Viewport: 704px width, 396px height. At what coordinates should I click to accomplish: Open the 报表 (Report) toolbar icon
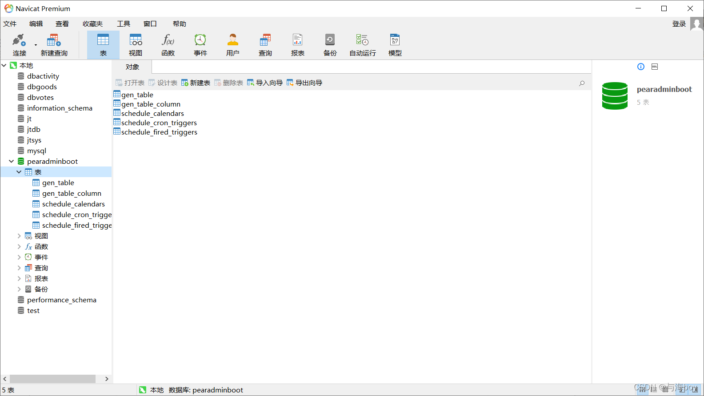[x=298, y=45]
